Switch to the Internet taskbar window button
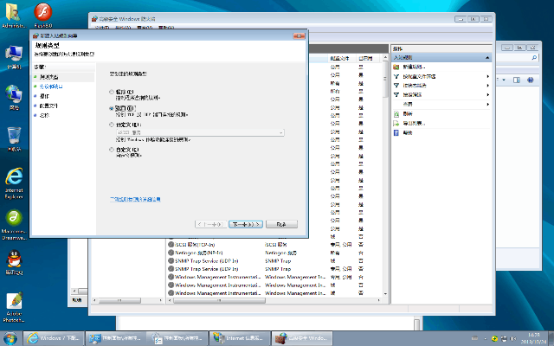554x346 pixels. [241, 336]
